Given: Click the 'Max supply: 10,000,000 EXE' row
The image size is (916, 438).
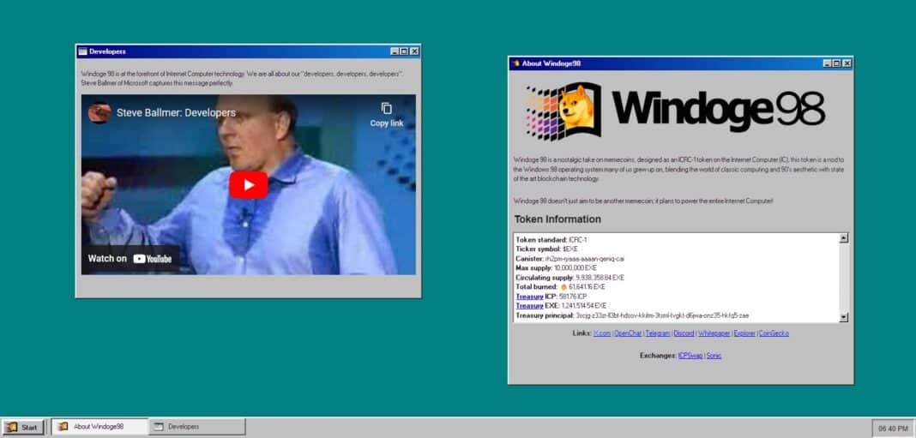Looking at the screenshot, I should pos(556,268).
